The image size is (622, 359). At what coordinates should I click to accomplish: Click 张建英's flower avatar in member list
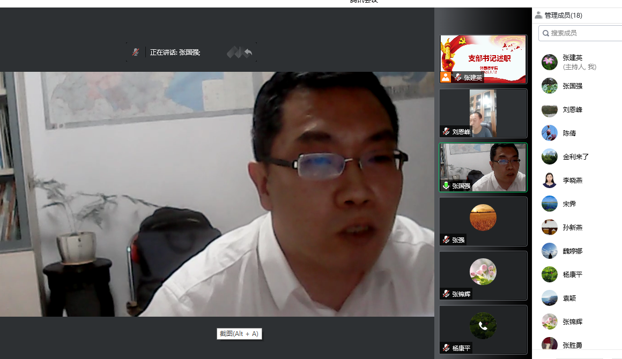[549, 62]
